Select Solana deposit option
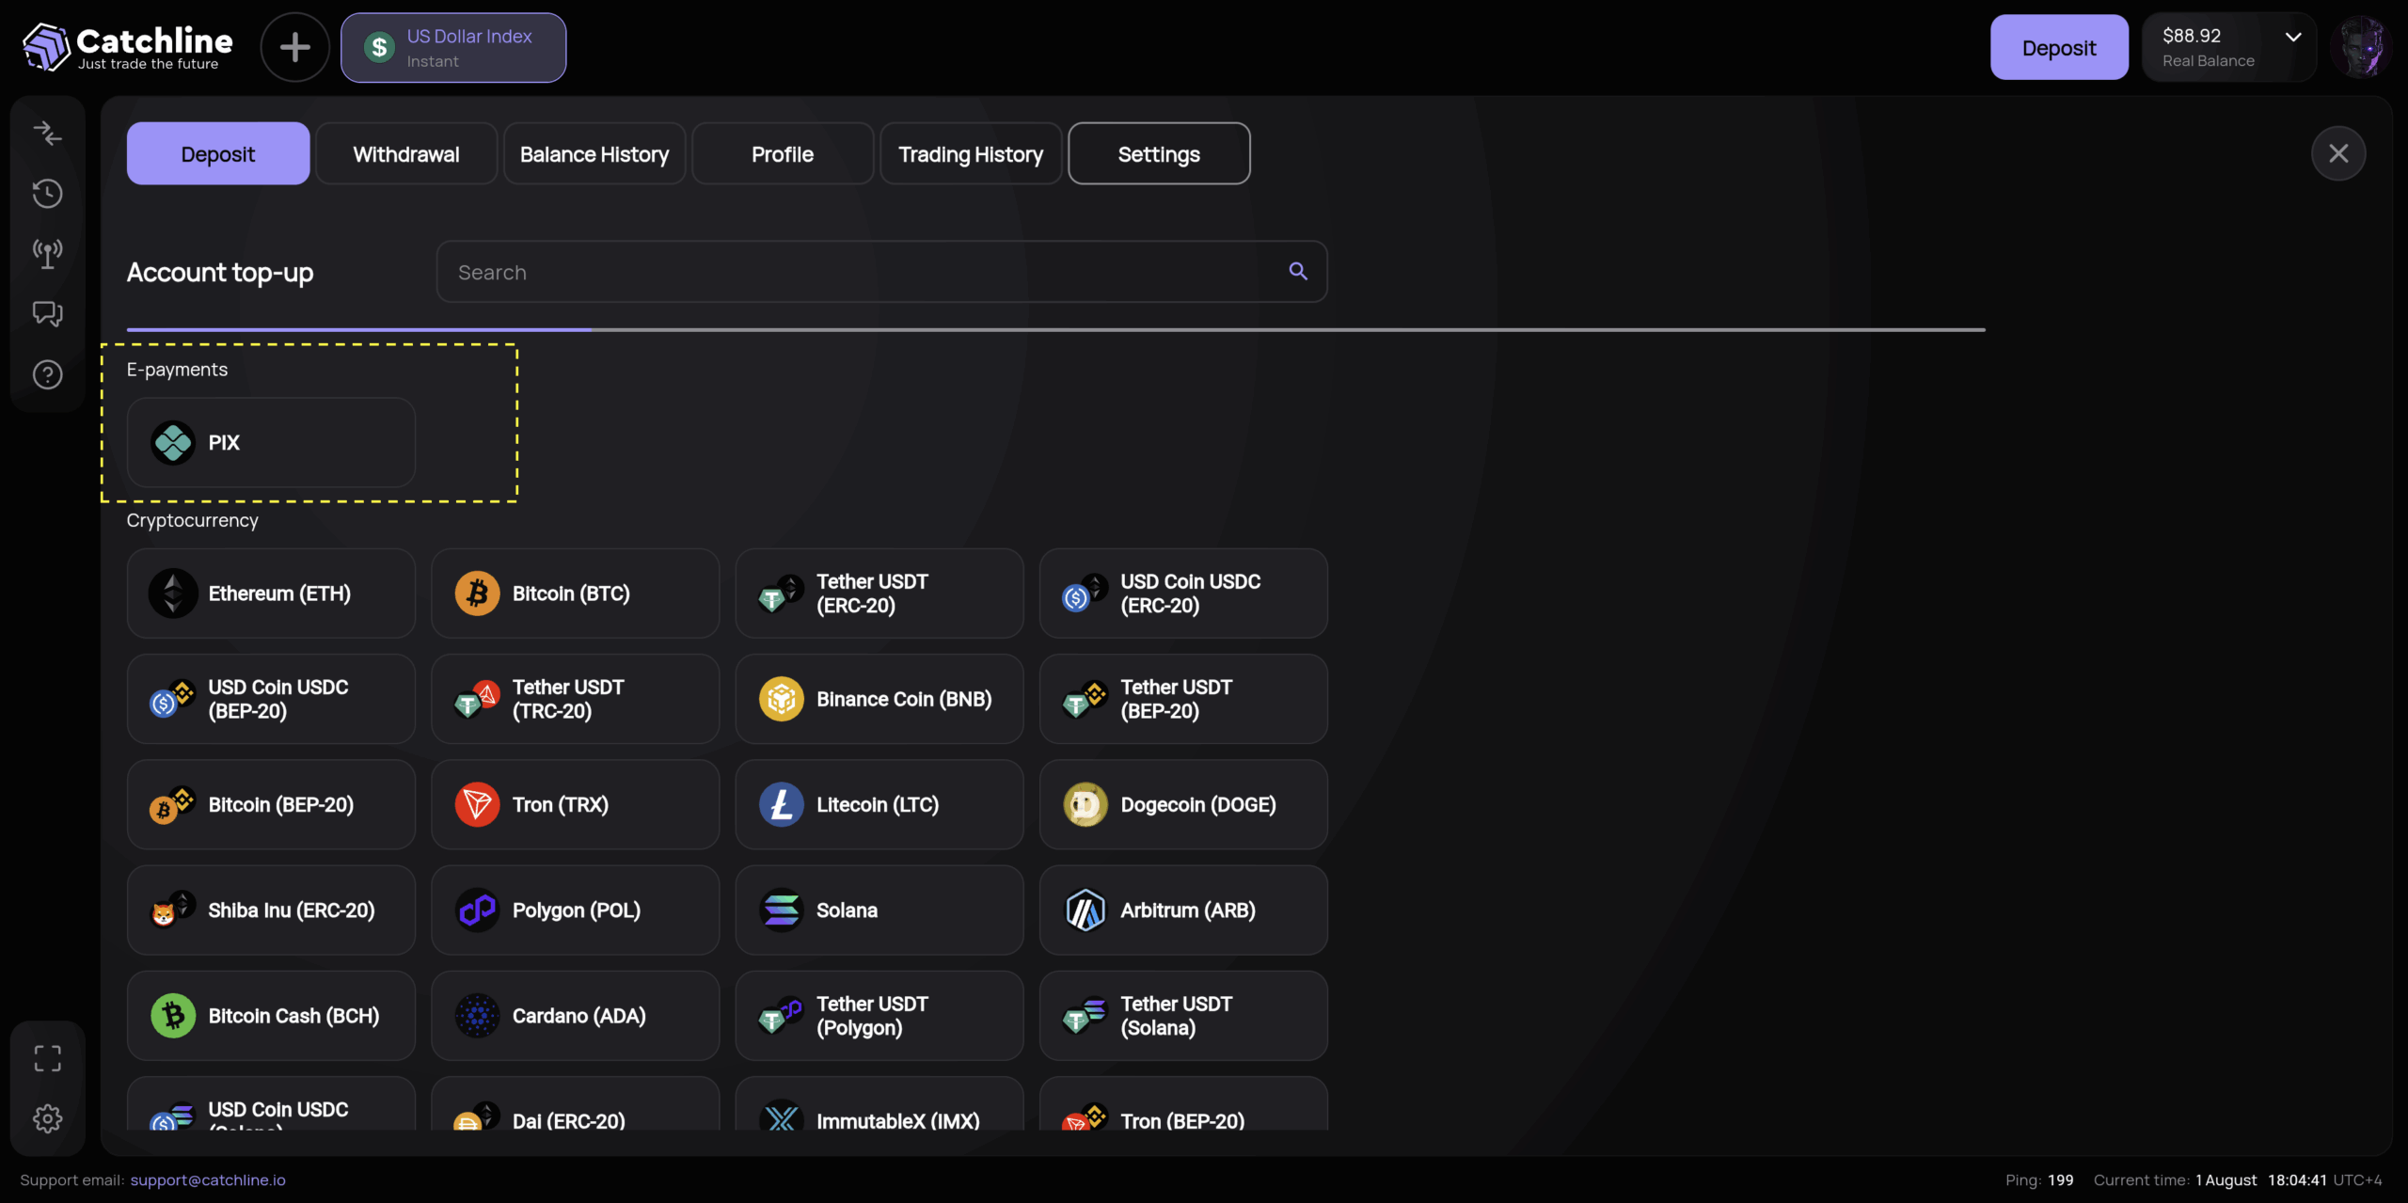The image size is (2408, 1203). point(879,910)
